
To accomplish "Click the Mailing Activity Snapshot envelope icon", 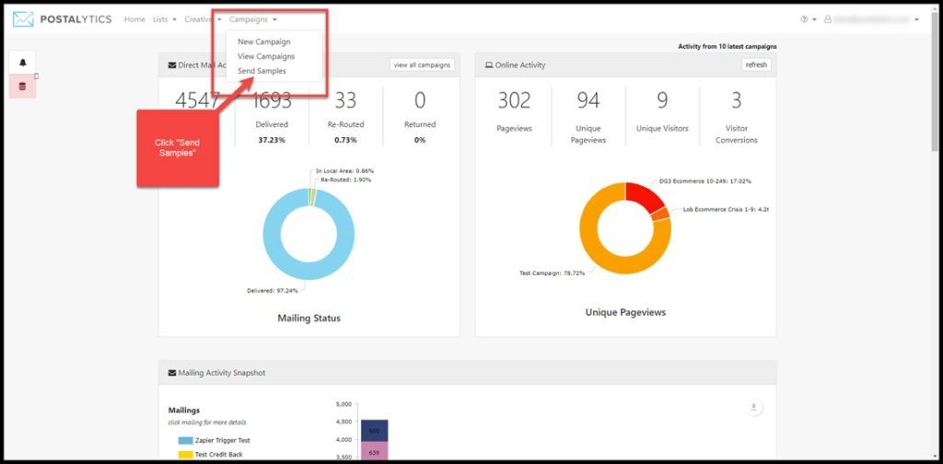I will [x=172, y=373].
